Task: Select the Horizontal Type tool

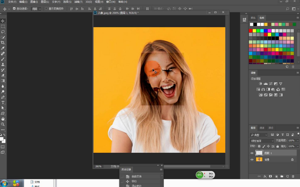Action: [x=3, y=103]
